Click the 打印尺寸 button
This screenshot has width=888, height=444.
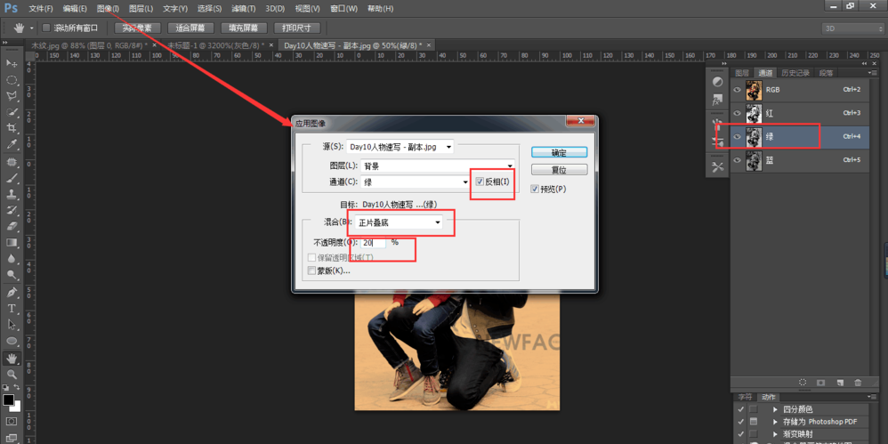[297, 28]
